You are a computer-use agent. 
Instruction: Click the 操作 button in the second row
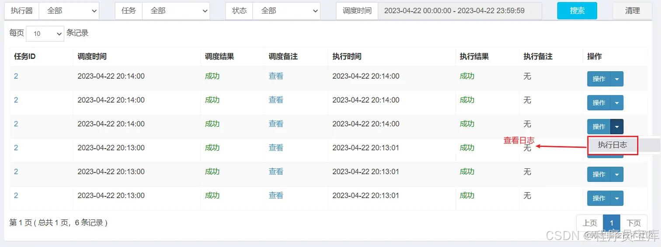pyautogui.click(x=599, y=103)
